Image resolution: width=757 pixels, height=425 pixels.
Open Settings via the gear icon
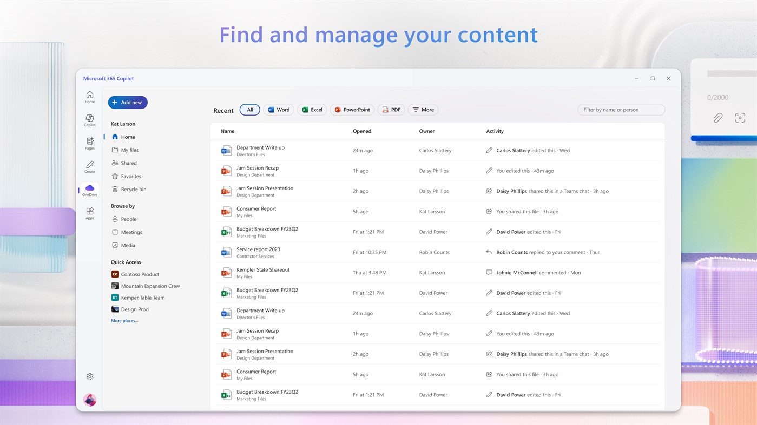89,376
